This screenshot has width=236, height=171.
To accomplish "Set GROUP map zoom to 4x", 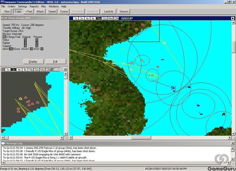I will click(87, 18).
